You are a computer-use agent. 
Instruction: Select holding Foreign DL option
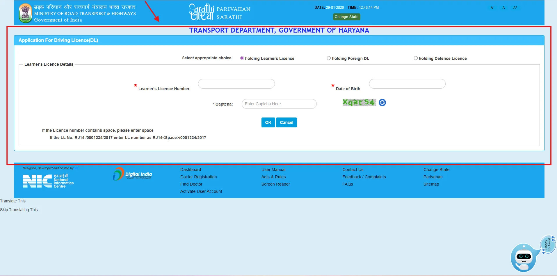tap(329, 58)
